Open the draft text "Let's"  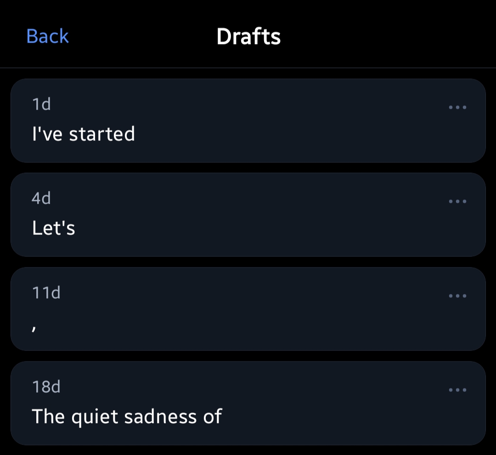pyautogui.click(x=54, y=228)
